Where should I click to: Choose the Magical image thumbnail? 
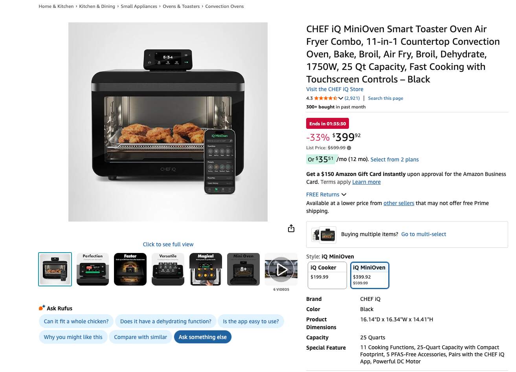206,269
